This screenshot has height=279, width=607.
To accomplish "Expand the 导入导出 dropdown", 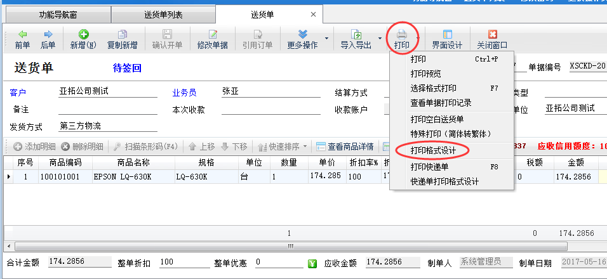I will (380, 39).
